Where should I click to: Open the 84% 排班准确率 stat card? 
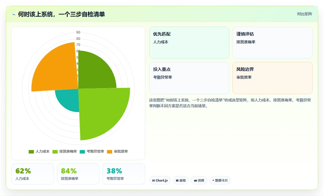point(78,174)
